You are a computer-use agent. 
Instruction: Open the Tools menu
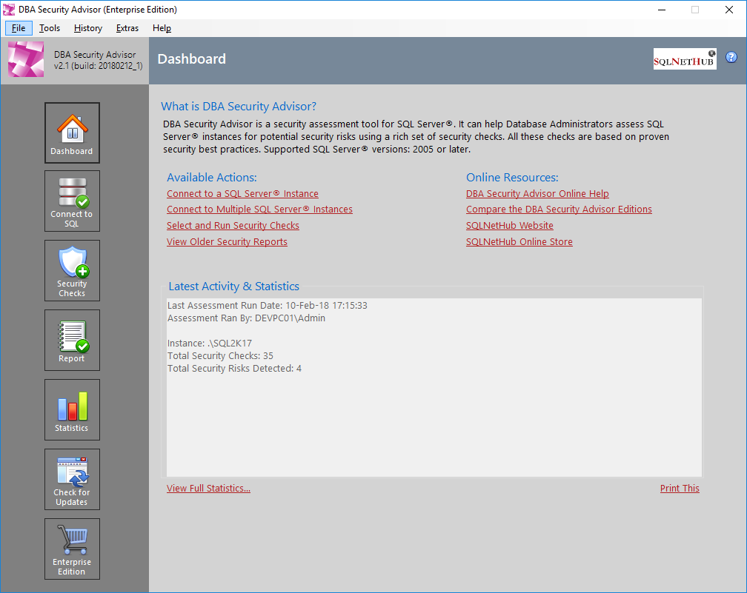[x=50, y=28]
